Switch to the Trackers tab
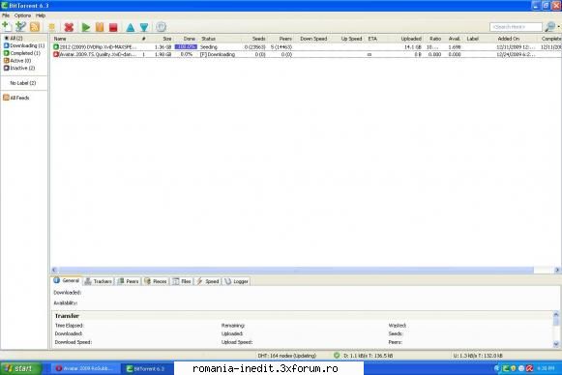 (x=99, y=281)
